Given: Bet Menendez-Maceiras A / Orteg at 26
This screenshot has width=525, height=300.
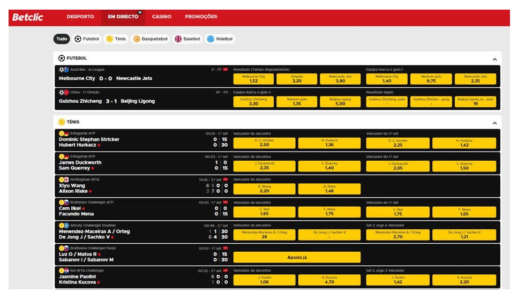Looking at the screenshot, I should click(x=264, y=235).
